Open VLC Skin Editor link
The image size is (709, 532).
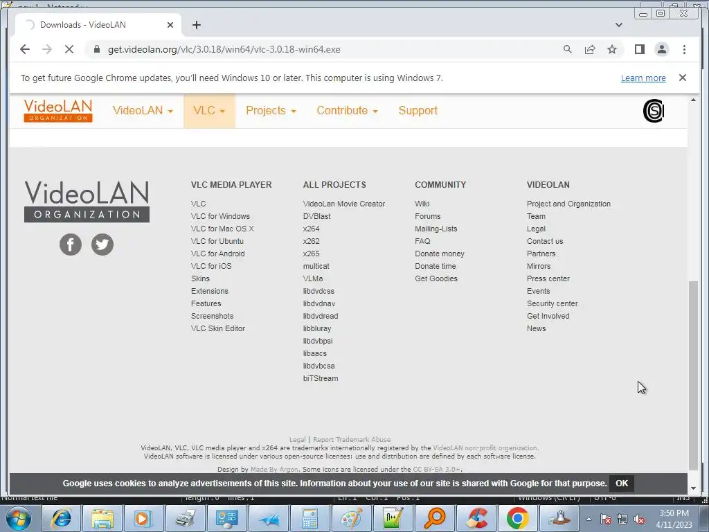[x=218, y=328]
